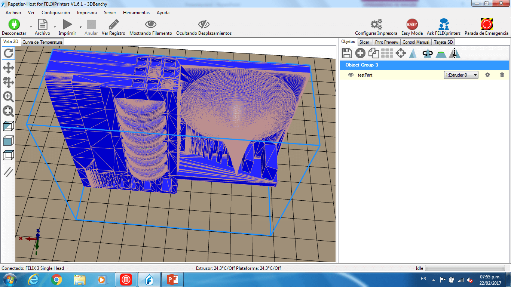Click the rotate object icon
This screenshot has height=287, width=511.
[x=427, y=53]
